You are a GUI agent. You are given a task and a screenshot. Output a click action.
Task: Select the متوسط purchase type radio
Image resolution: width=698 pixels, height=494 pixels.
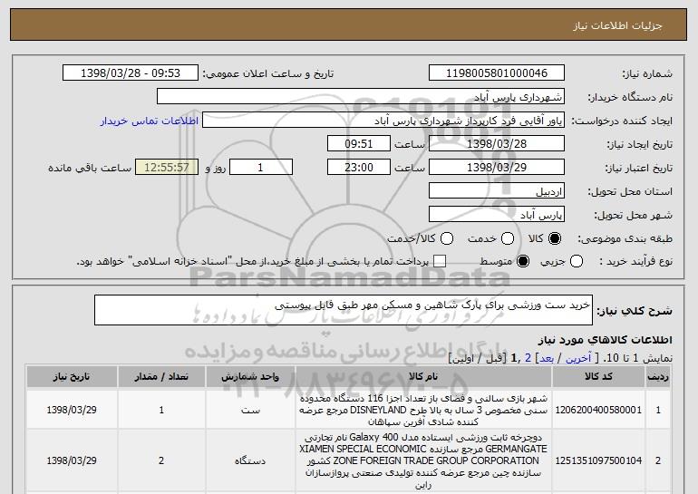point(523,262)
